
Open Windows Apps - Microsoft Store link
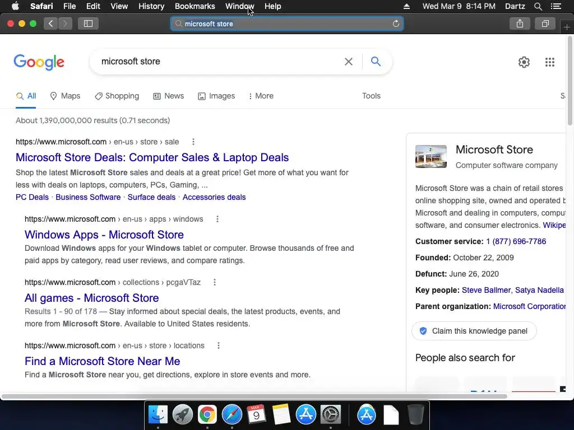click(x=104, y=235)
